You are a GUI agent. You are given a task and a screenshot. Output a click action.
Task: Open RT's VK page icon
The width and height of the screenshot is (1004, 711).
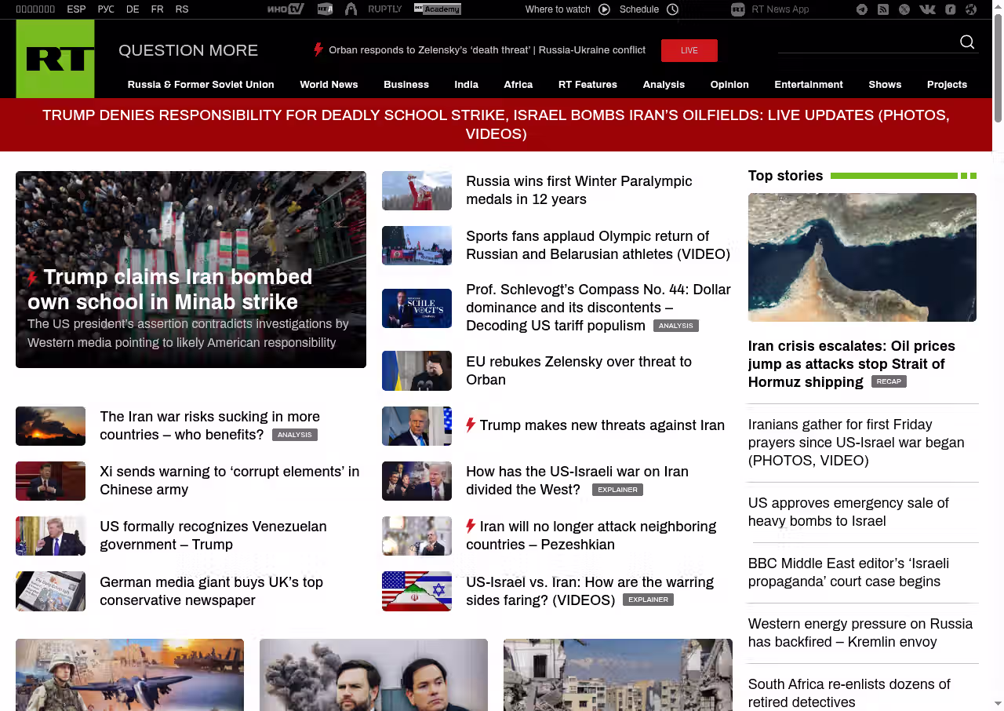927,9
